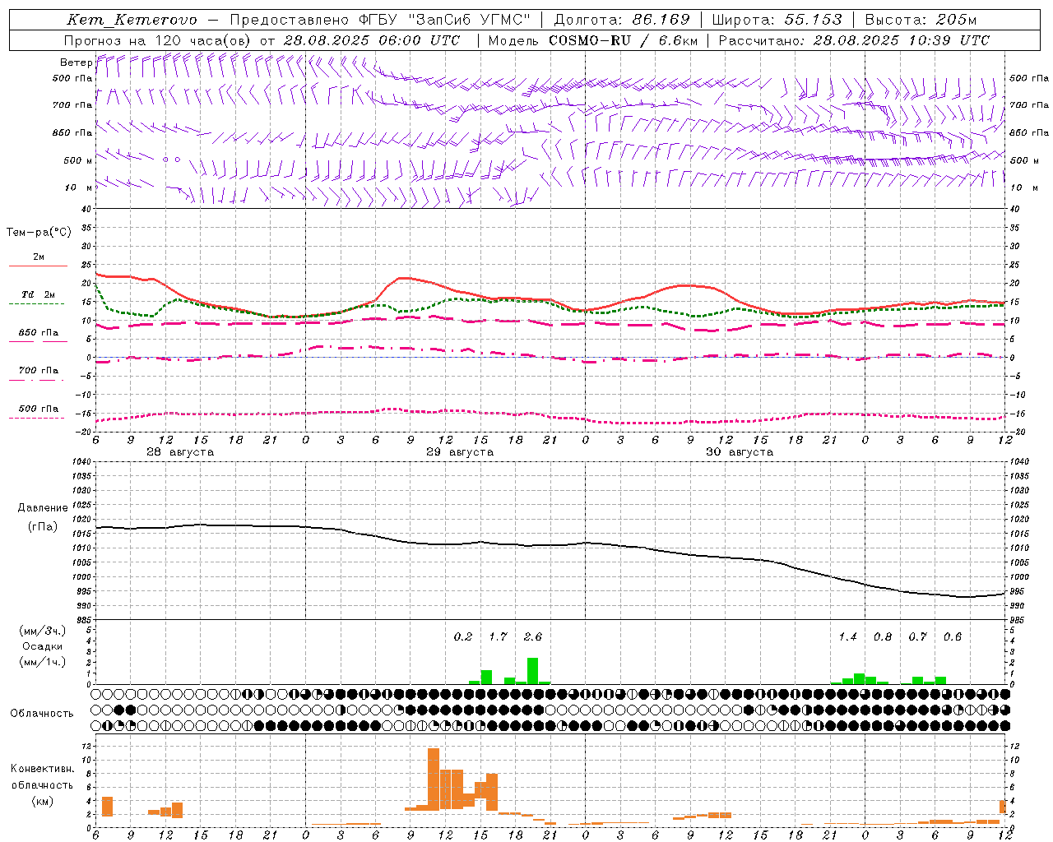
Task: Click the 0.6 precipitation value
Action: 953,637
